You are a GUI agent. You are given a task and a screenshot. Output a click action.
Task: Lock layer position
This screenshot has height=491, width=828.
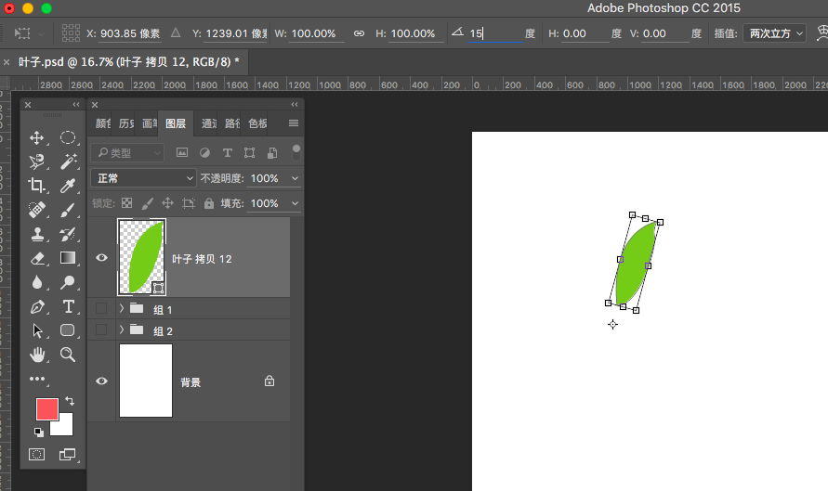point(167,203)
